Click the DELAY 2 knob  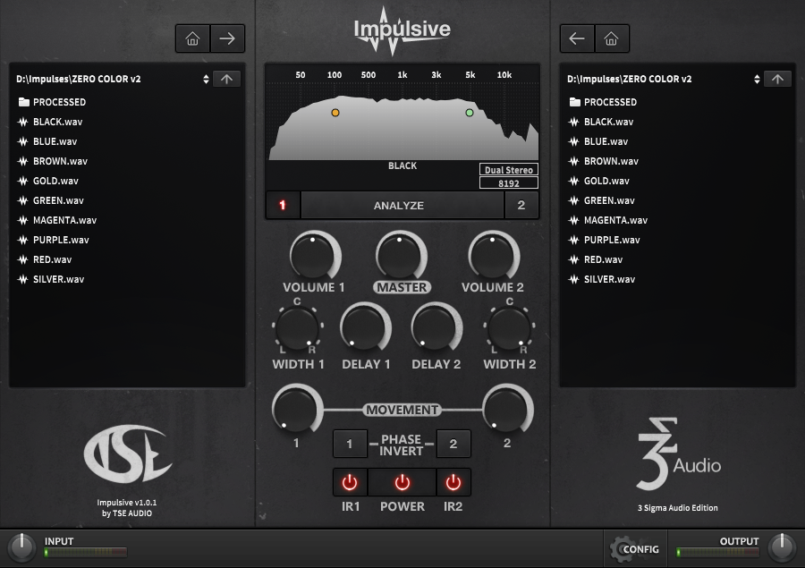click(436, 327)
